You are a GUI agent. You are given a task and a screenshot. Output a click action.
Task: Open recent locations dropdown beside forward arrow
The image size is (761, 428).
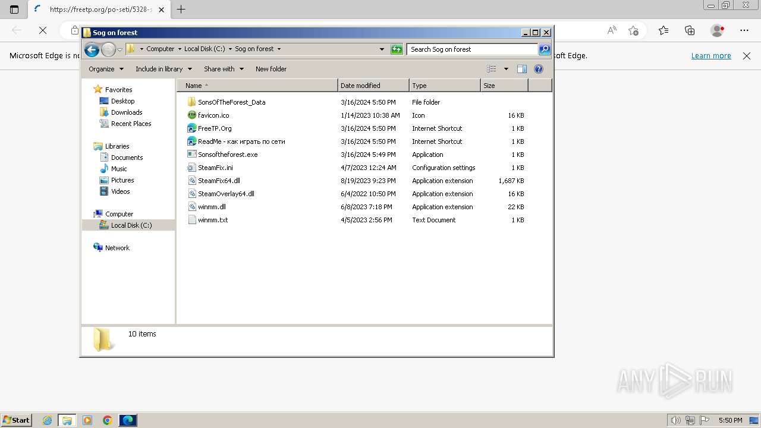click(120, 50)
